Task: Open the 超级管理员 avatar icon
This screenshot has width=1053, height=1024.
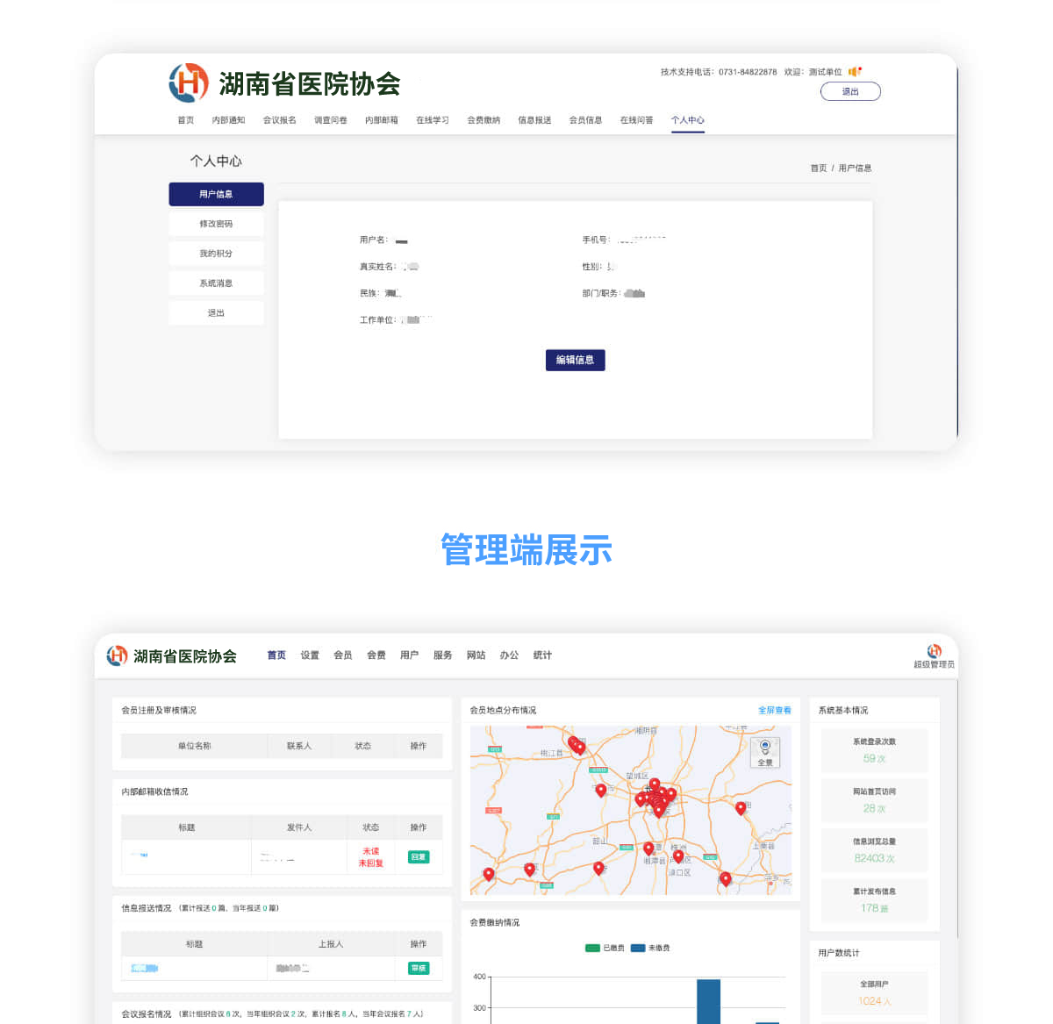Action: click(x=934, y=651)
